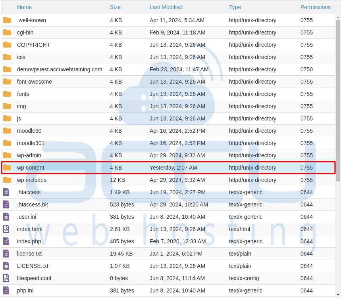This screenshot has width=341, height=298.
Task: Select the img folder name
Action: [21, 106]
